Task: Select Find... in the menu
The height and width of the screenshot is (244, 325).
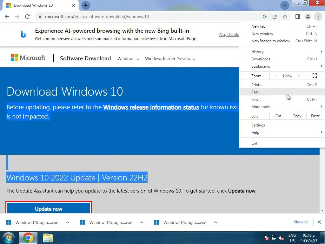Action: tap(282, 99)
